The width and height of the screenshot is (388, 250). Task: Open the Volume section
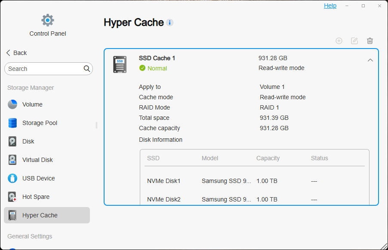pos(32,104)
